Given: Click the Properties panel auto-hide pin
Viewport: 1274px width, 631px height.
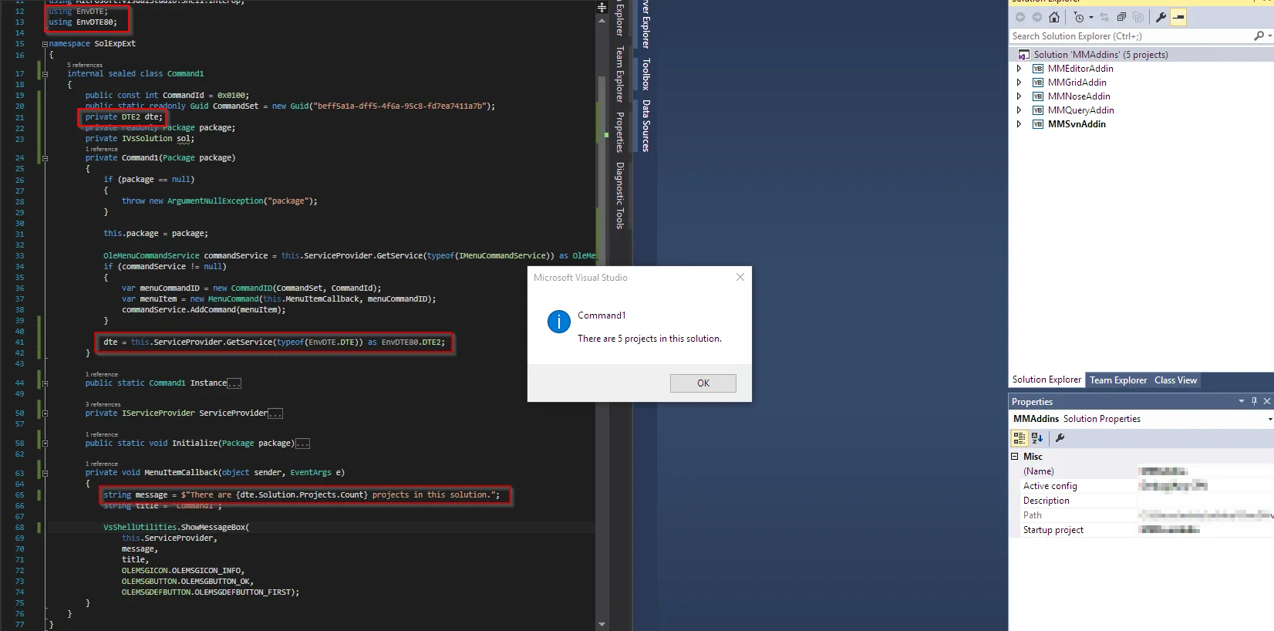Looking at the screenshot, I should [x=1254, y=401].
